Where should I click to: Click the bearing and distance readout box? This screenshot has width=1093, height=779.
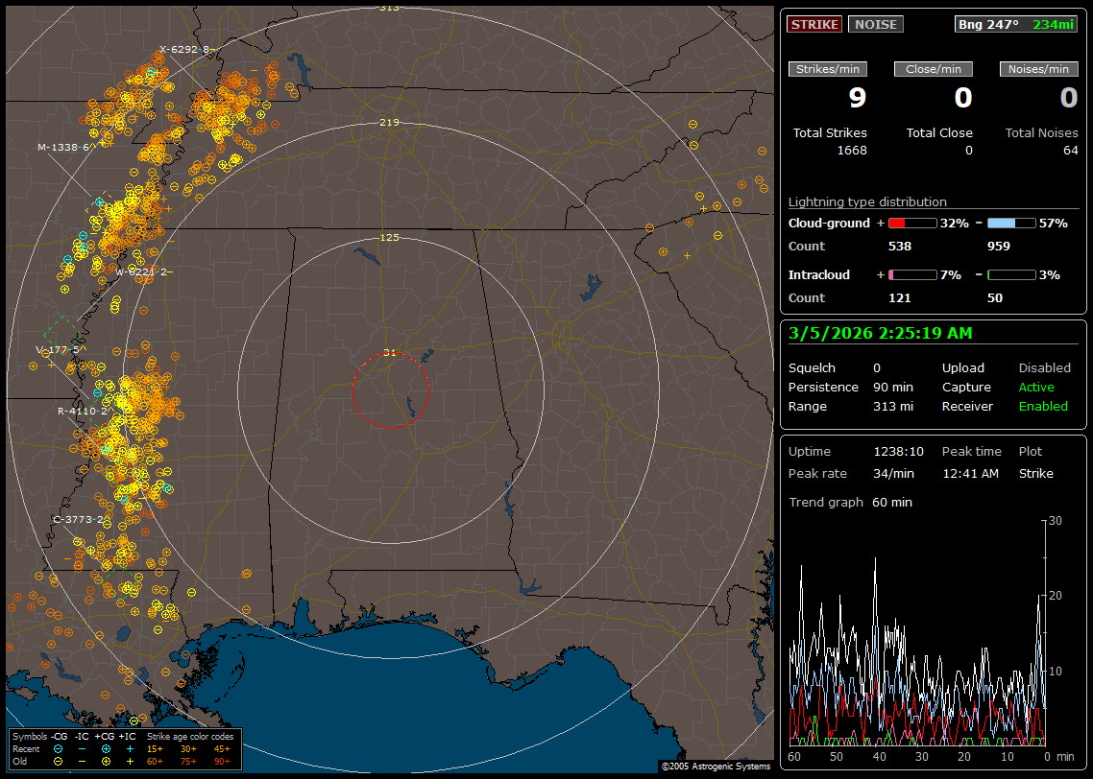point(1016,25)
